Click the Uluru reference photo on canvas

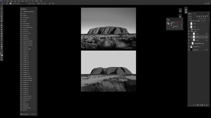pyautogui.click(x=108, y=28)
